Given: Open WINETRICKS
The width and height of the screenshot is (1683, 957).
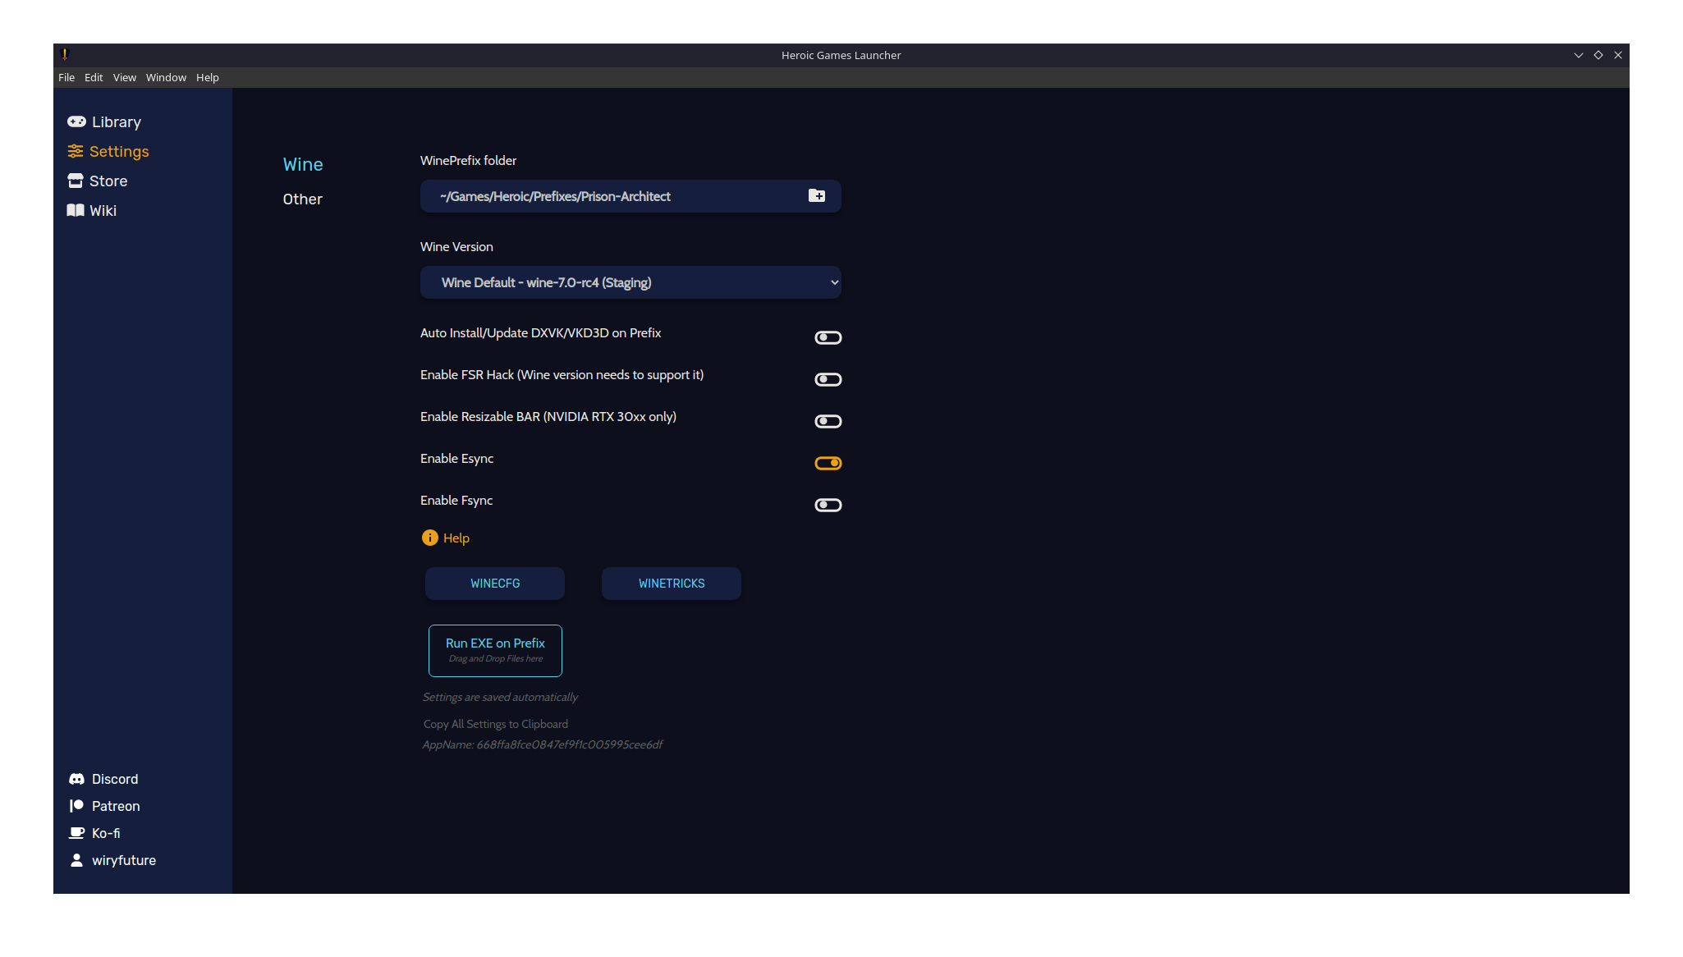Looking at the screenshot, I should (x=671, y=583).
